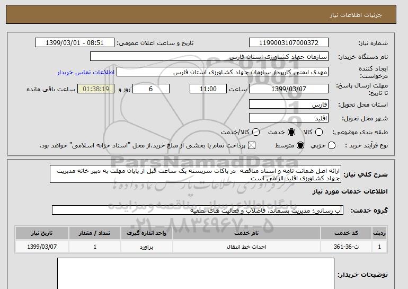Click the شماره نیاز field 1199003107000372
The image size is (408, 289).
click(x=289, y=43)
